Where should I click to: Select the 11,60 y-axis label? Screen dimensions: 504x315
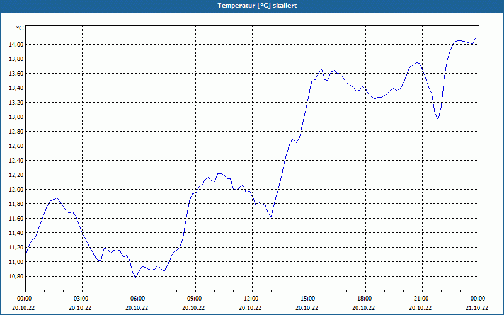click(x=15, y=219)
